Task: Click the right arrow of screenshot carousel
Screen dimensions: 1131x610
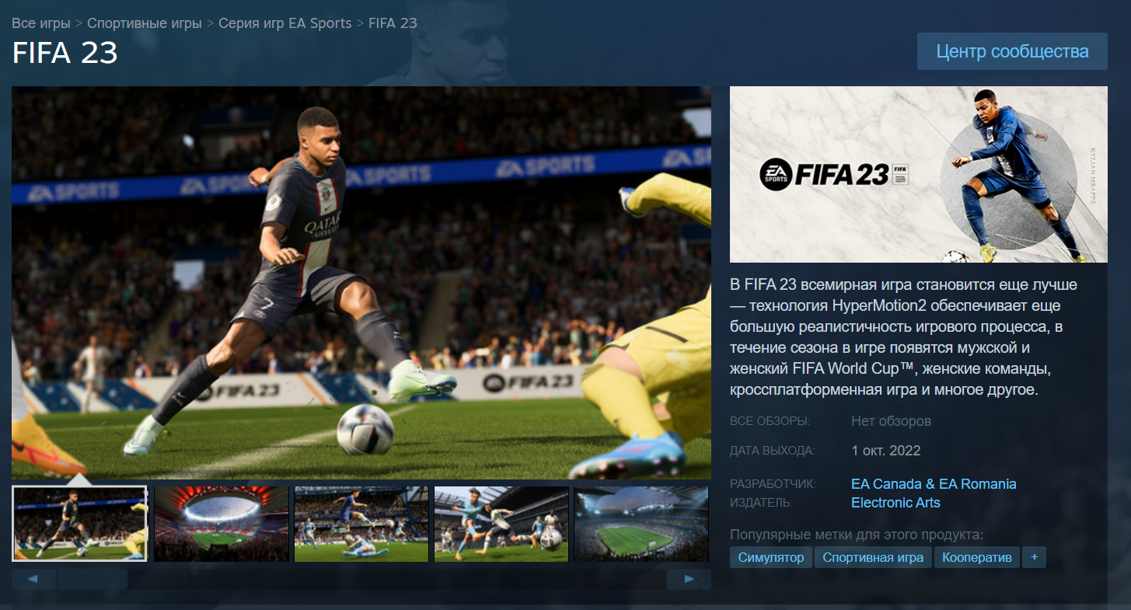Action: pyautogui.click(x=689, y=579)
